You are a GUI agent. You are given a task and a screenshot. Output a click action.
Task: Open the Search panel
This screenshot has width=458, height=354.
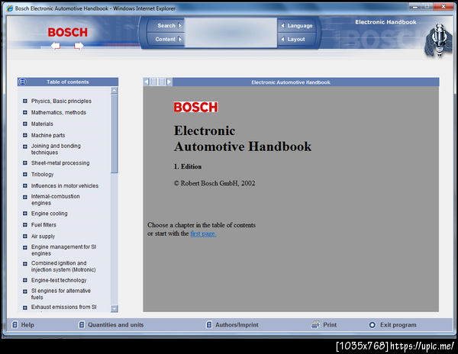pos(169,25)
